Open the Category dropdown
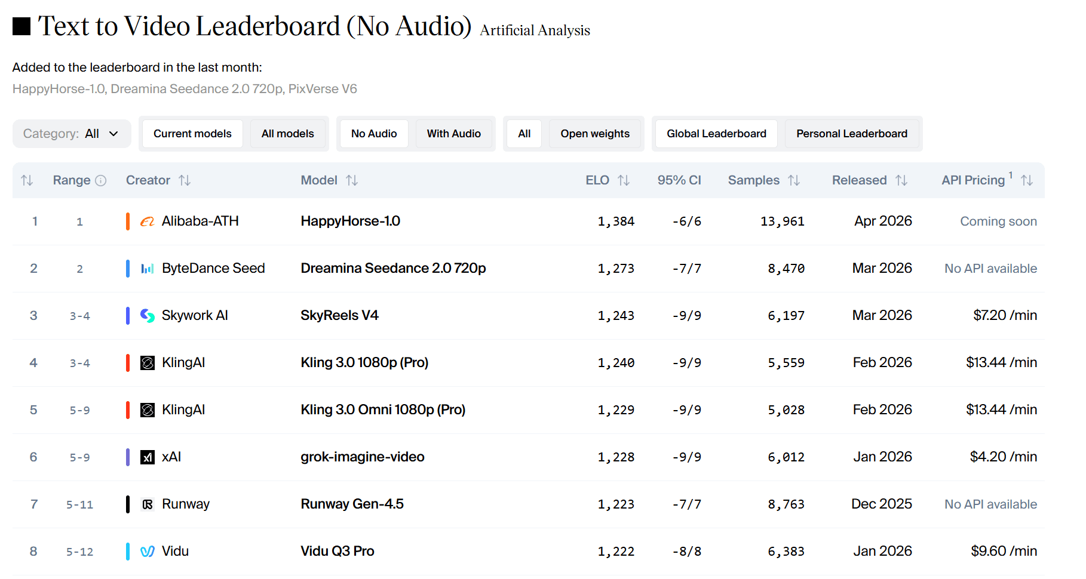Image resolution: width=1086 pixels, height=579 pixels. coord(72,134)
